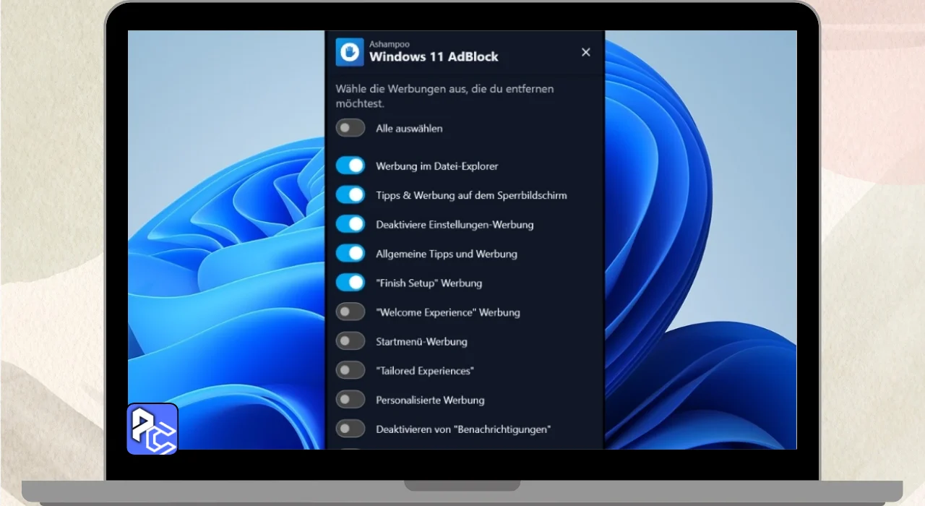Turn off Werbung im Datei-Explorer switch
Screen dimensions: 925x506
tap(350, 166)
